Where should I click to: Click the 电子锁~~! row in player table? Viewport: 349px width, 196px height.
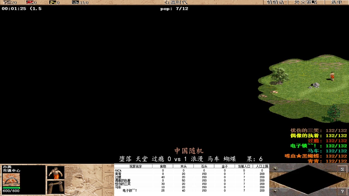click(x=191, y=191)
